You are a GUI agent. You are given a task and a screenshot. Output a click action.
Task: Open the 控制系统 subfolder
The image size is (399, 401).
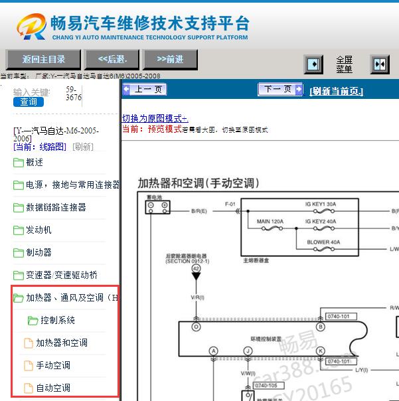58,320
